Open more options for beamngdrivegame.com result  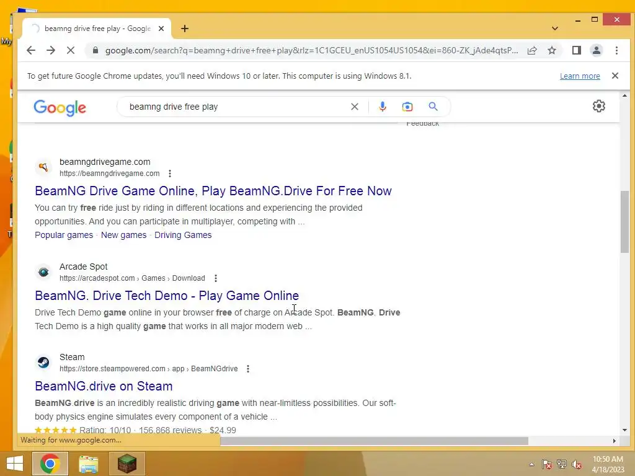[x=170, y=174]
